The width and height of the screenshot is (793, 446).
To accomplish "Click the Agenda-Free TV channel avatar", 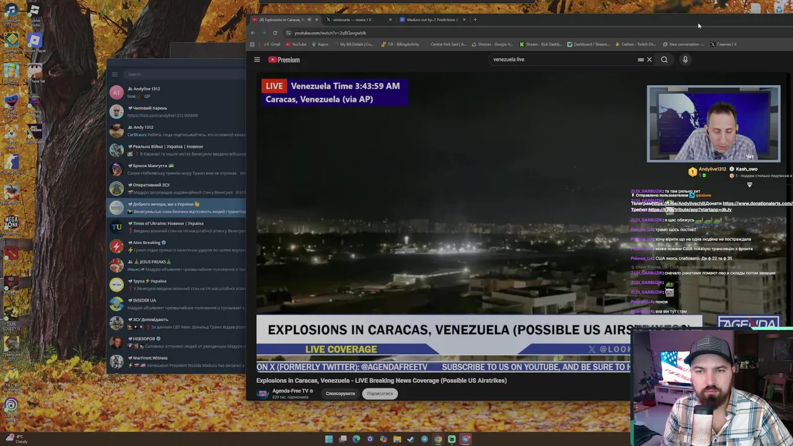I will click(x=263, y=393).
